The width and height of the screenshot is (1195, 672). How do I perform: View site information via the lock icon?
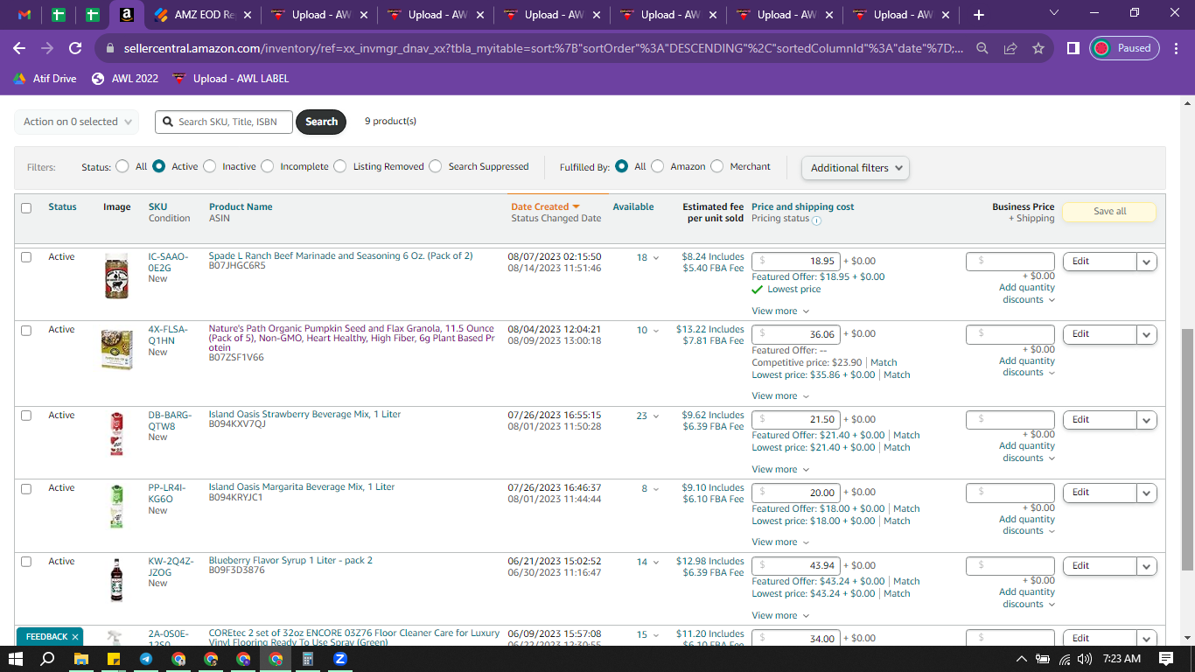[110, 49]
